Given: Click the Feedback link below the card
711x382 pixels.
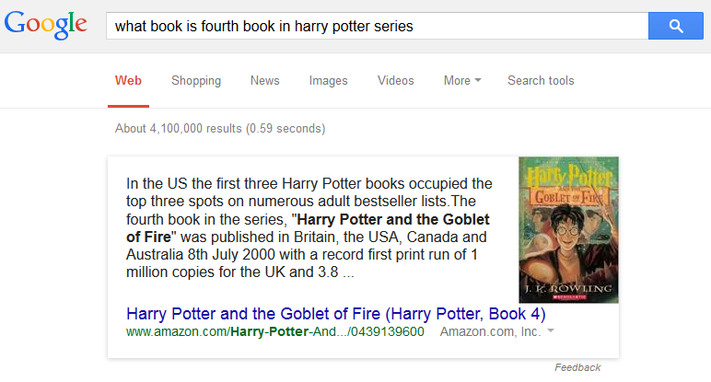Looking at the screenshot, I should (577, 367).
